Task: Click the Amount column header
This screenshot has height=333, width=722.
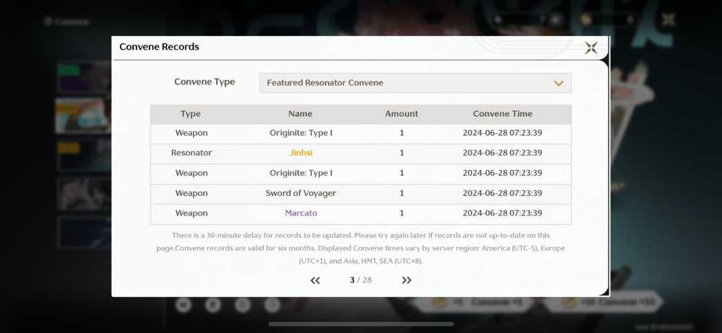Action: 401,114
